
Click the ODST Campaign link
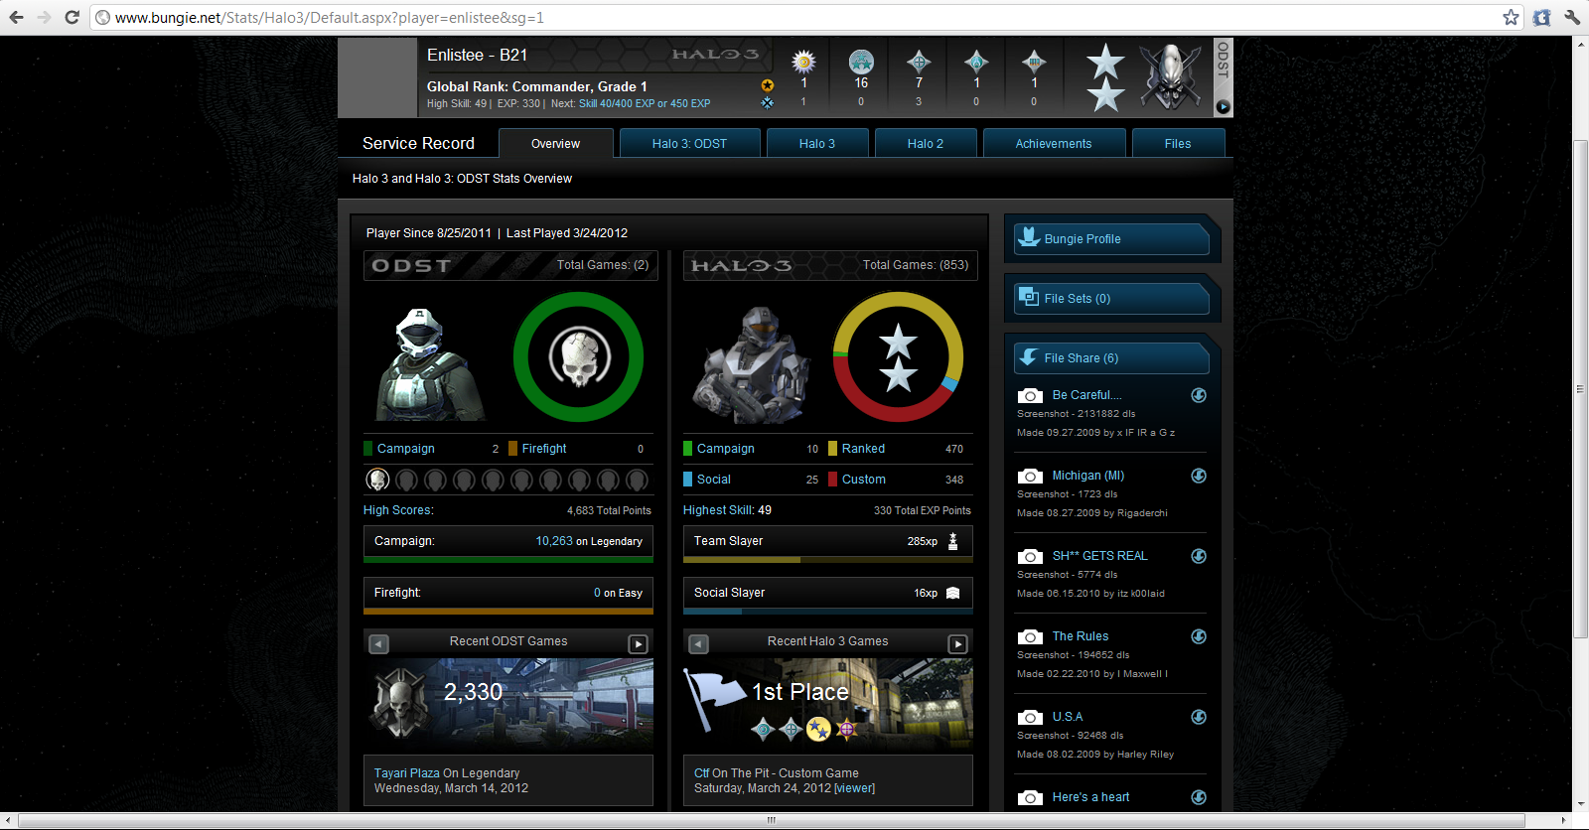(x=405, y=449)
